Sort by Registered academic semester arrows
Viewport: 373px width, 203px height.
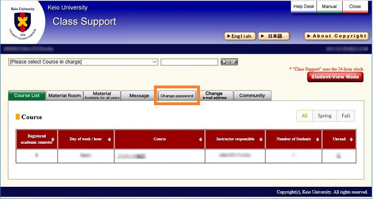point(53,139)
